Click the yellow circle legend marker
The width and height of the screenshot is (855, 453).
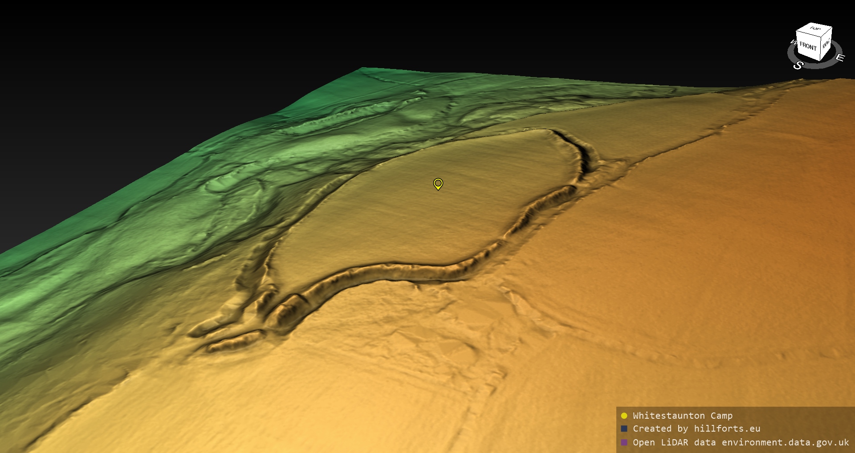624,416
